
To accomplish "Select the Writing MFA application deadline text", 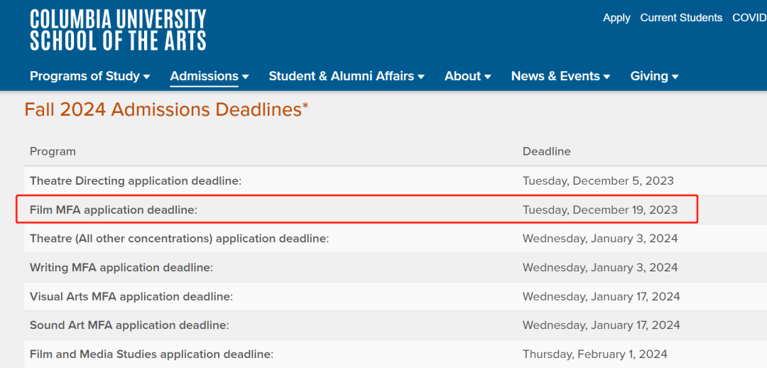I will [x=121, y=268].
